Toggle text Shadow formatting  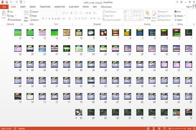(53, 19)
